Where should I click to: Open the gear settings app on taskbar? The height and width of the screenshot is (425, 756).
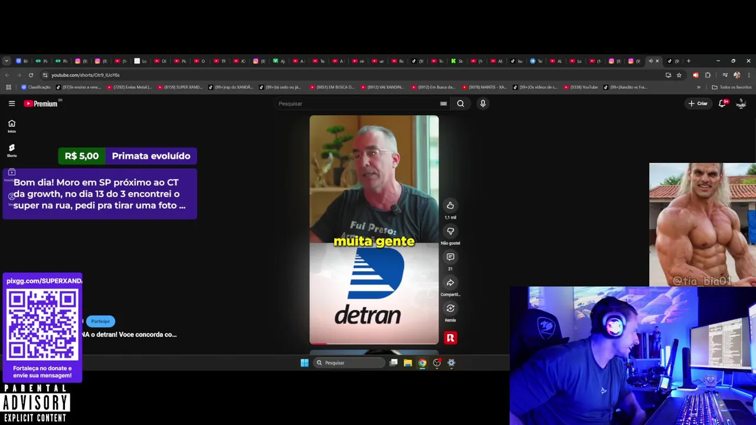point(451,362)
